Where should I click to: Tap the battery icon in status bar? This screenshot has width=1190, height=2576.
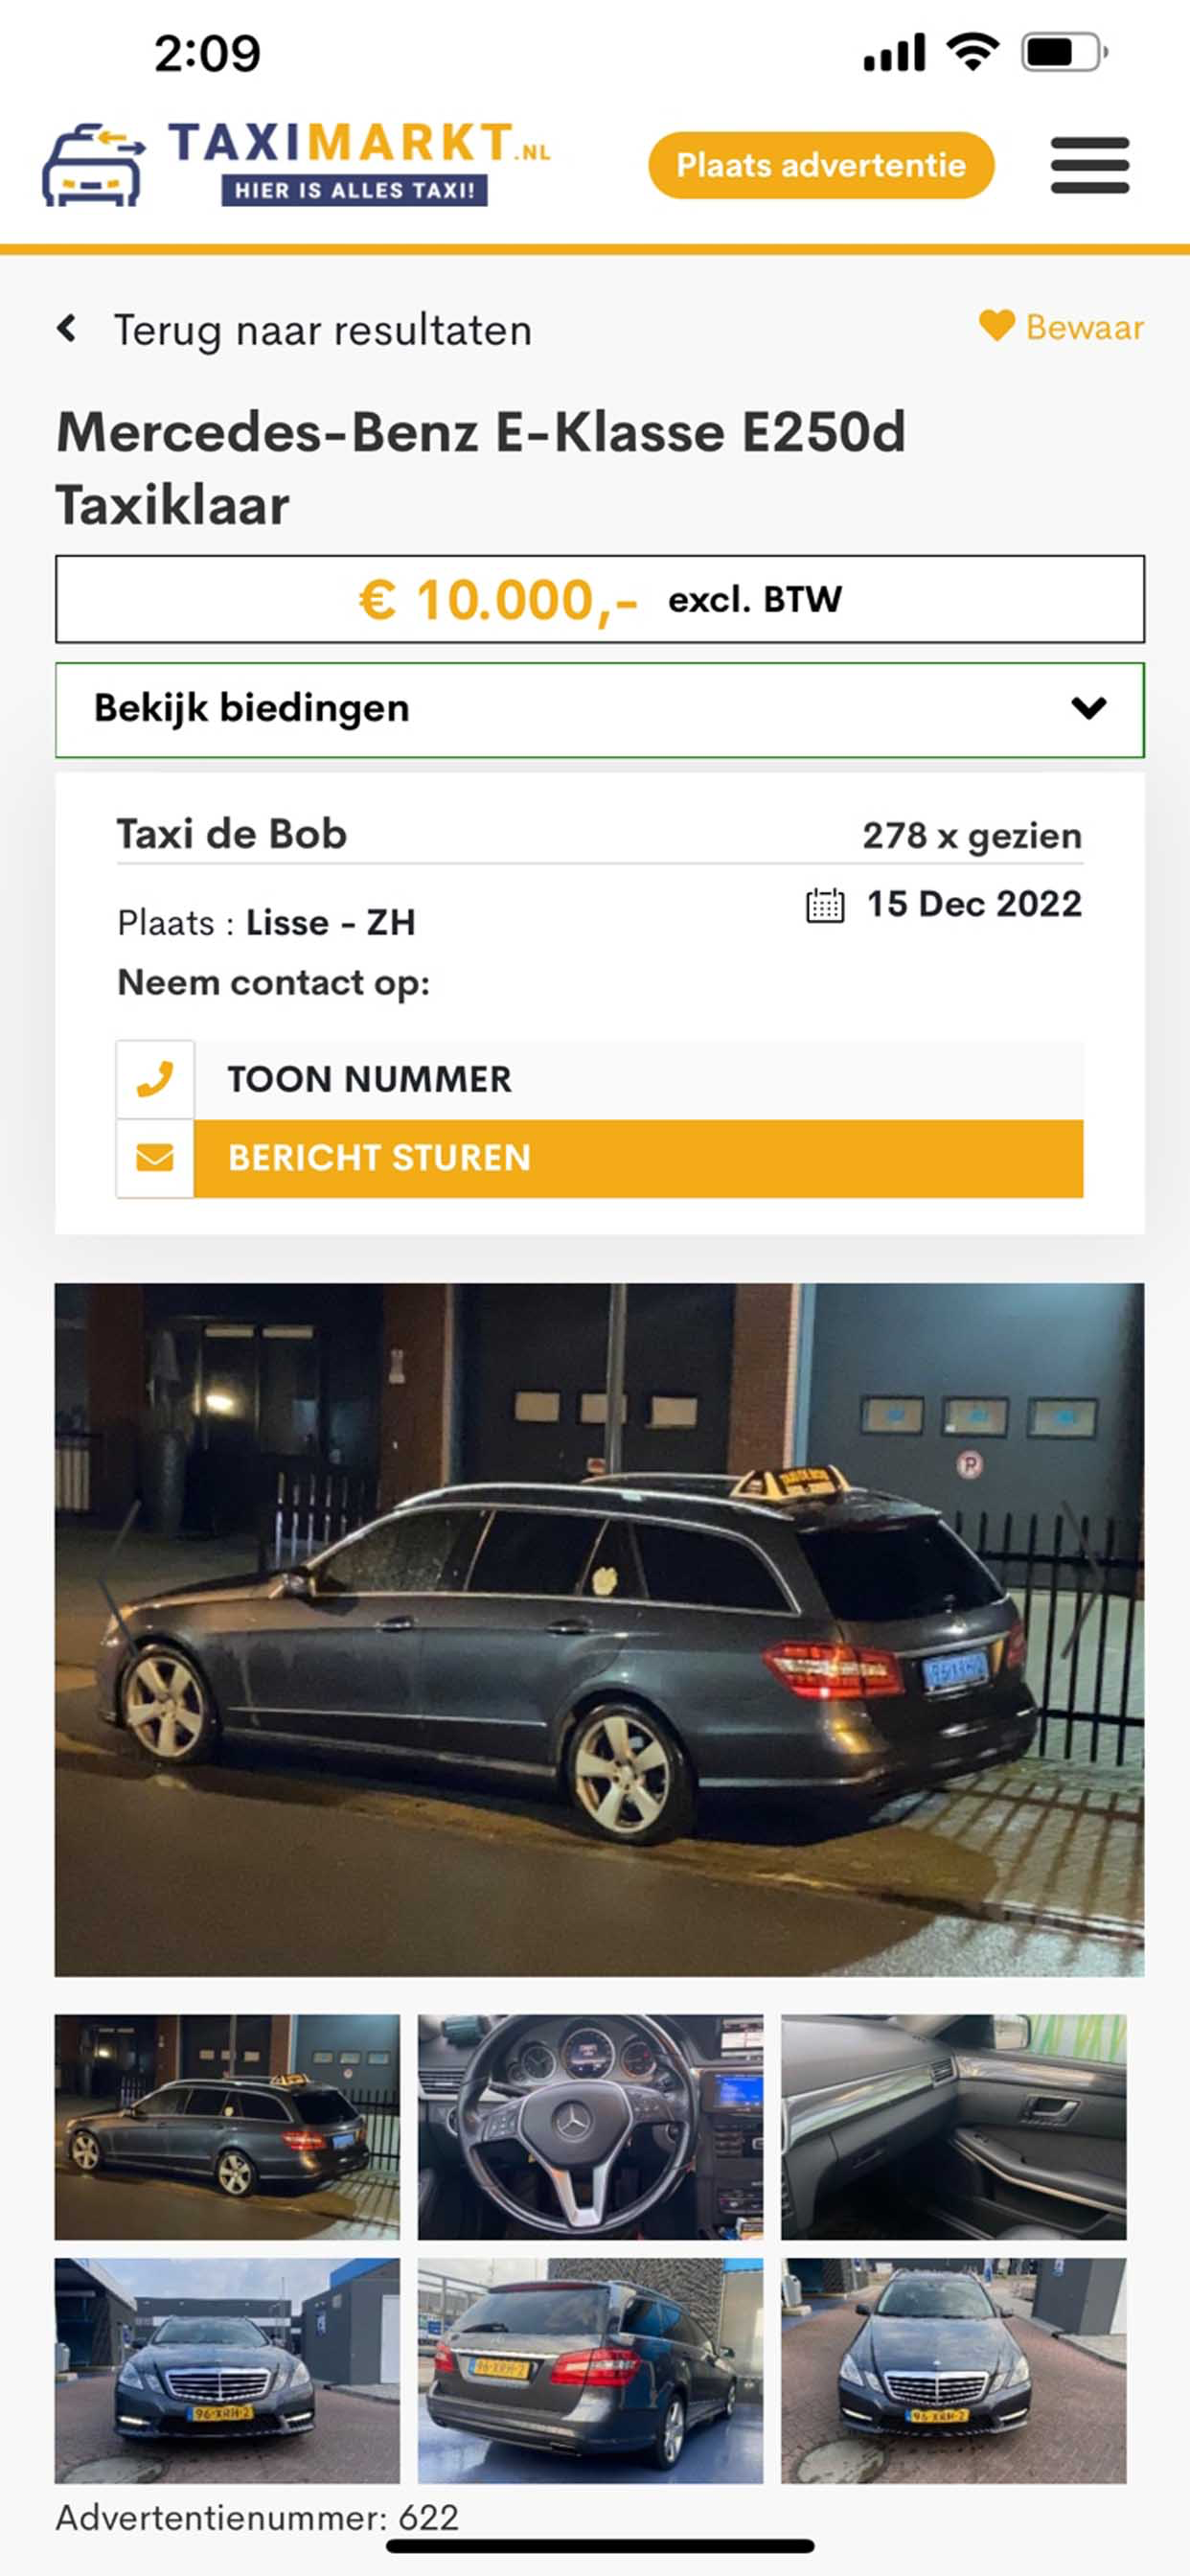coord(1064,52)
